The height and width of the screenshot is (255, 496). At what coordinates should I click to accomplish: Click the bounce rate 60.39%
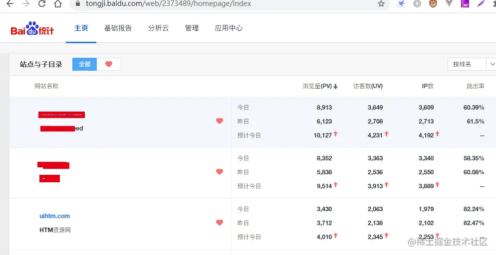point(474,107)
